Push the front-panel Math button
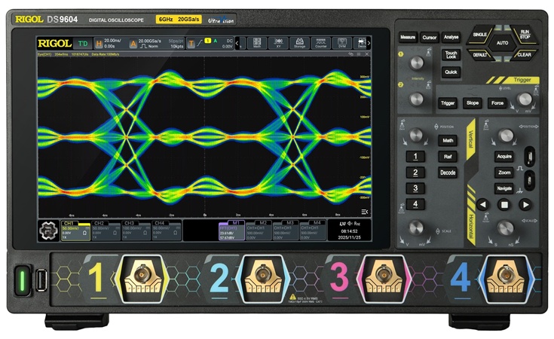 (x=448, y=141)
